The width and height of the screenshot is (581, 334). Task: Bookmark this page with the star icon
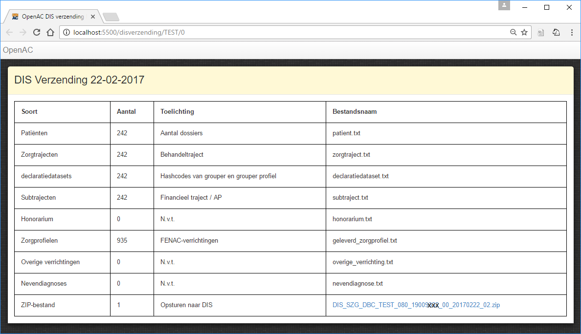point(524,32)
